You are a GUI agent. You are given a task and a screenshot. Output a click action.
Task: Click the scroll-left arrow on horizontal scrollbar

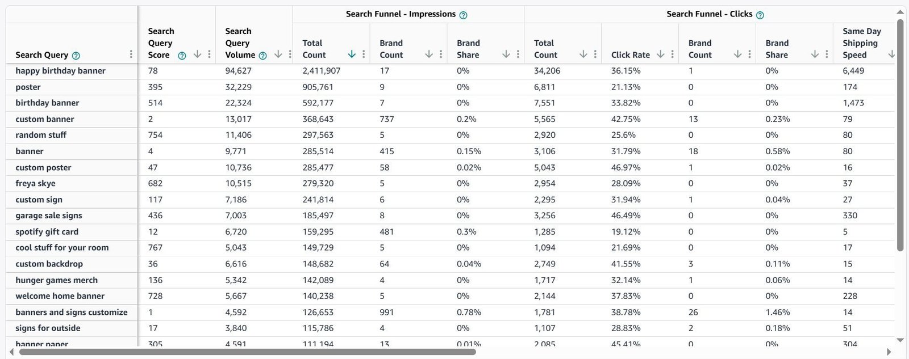point(11,352)
